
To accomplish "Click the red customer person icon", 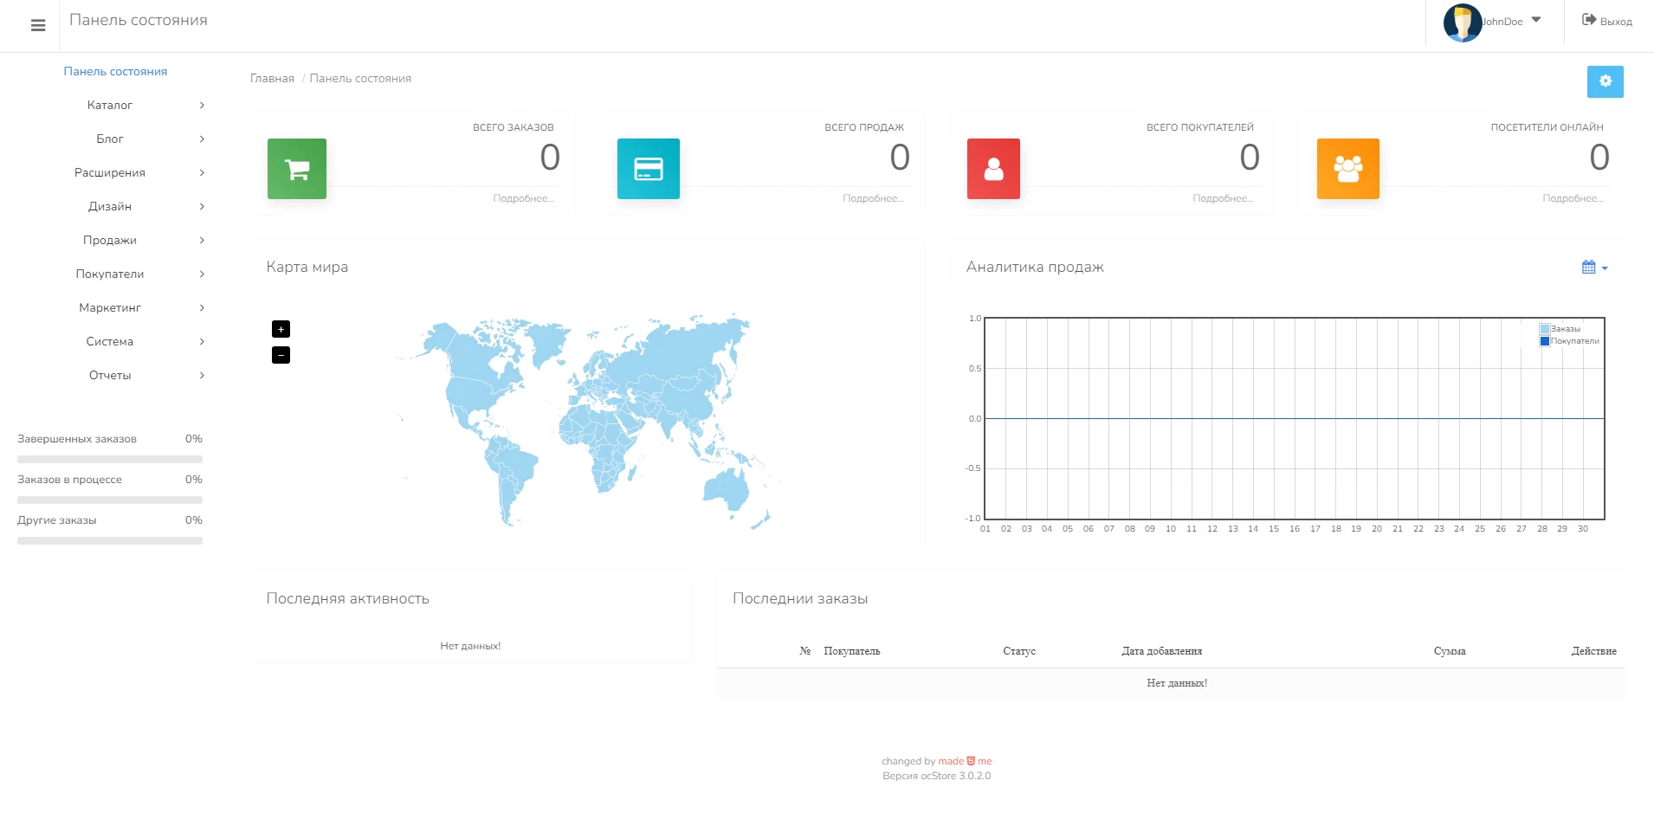I will click(993, 169).
